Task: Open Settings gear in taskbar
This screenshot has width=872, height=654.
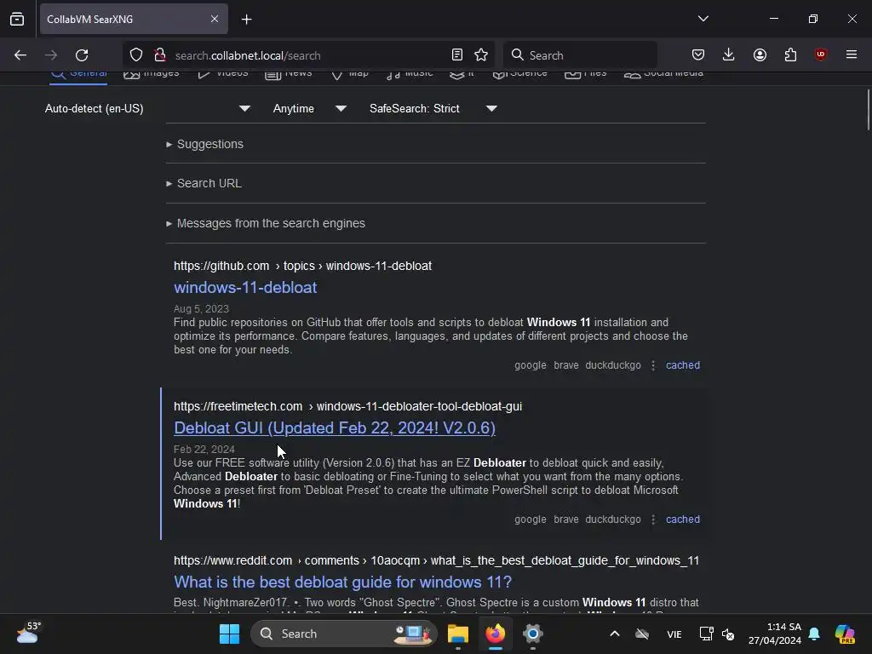Action: pos(533,634)
